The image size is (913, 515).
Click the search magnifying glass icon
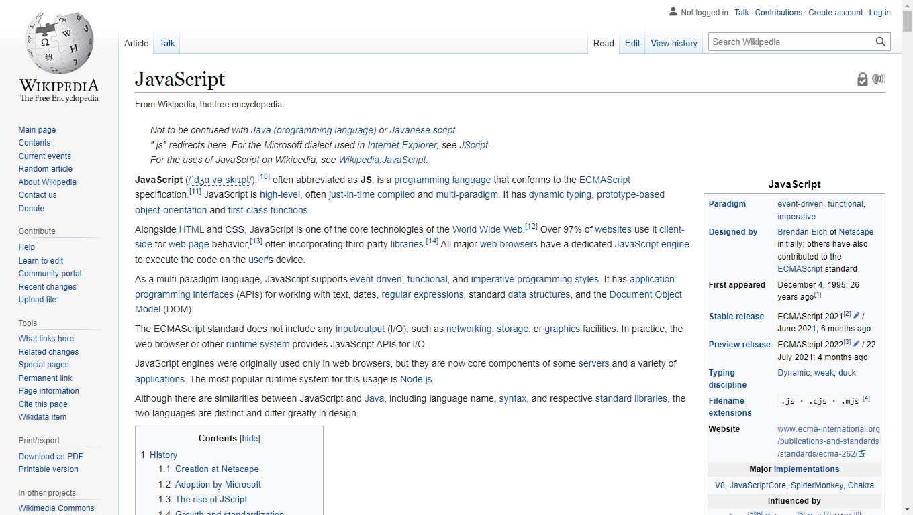[x=880, y=41]
